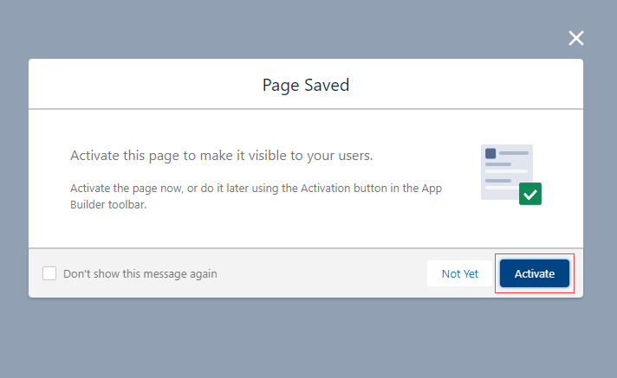
Task: Click the white bar in page illustration
Action: [507, 170]
